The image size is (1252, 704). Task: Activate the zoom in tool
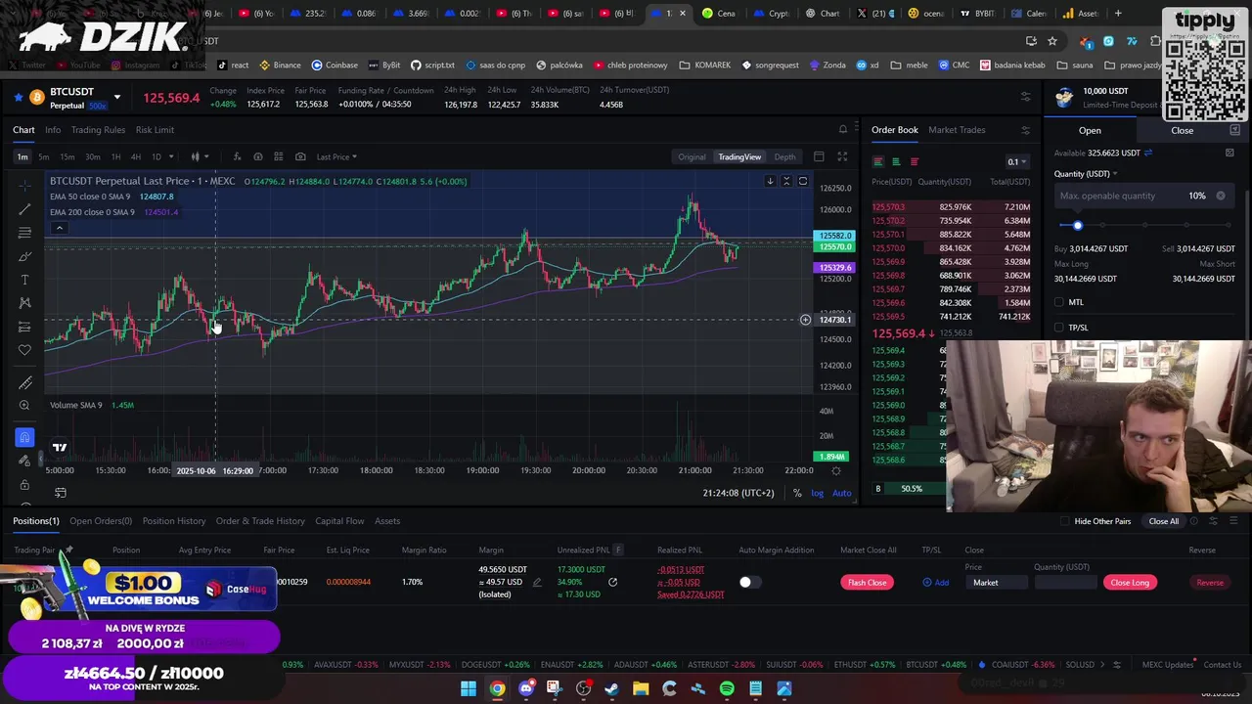click(24, 406)
